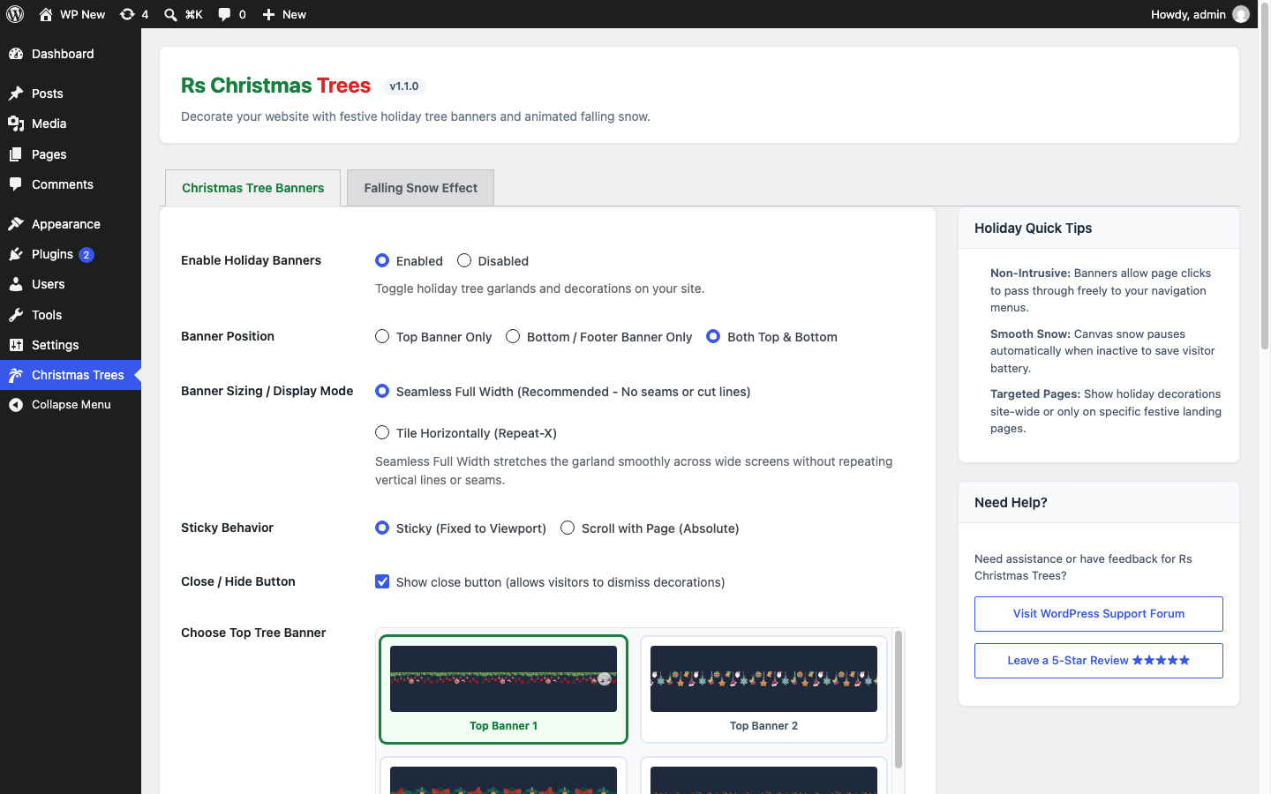Screen dimensions: 1271x794
Task: Click the Media library icon
Action: point(16,124)
